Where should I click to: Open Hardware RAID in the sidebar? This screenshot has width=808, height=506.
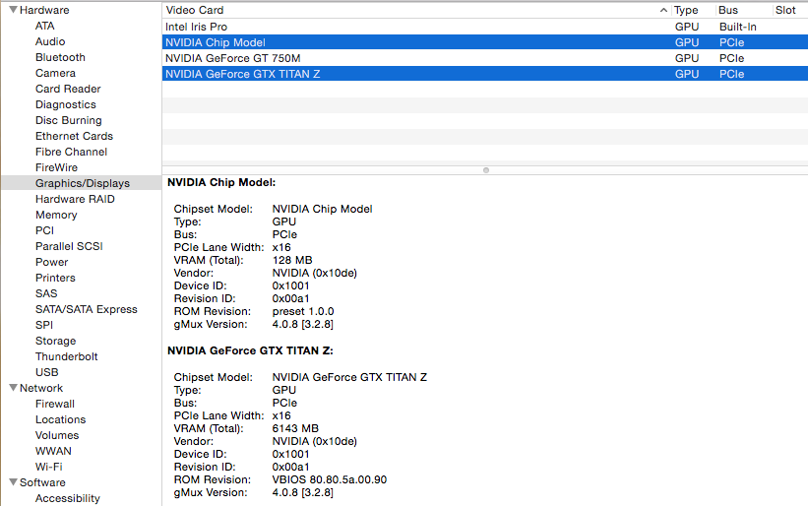pos(75,199)
